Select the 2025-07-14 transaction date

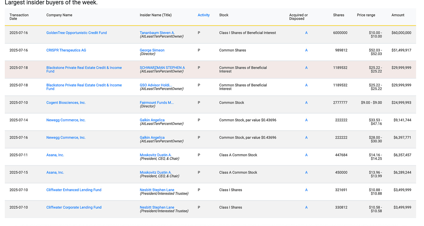(x=19, y=120)
